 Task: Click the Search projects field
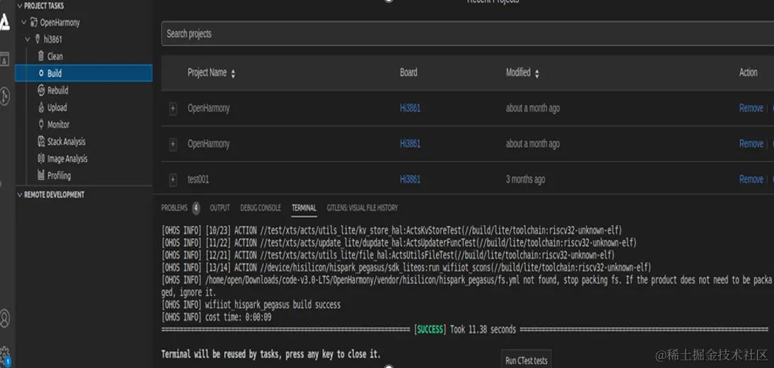[467, 34]
